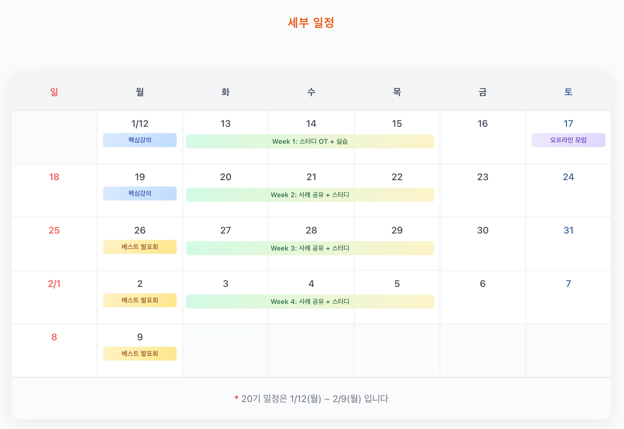Select the 2/1 date cell
624x429 pixels.
pos(54,284)
